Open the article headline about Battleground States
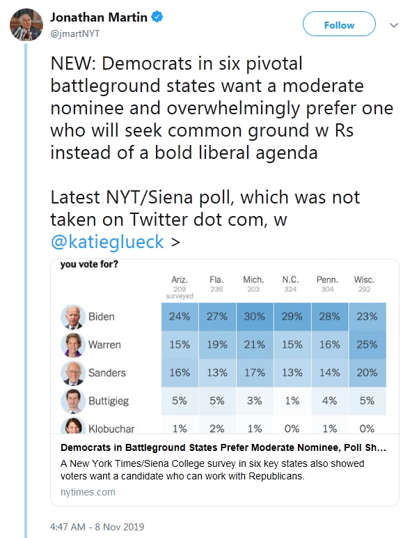This screenshot has width=419, height=538. (223, 447)
